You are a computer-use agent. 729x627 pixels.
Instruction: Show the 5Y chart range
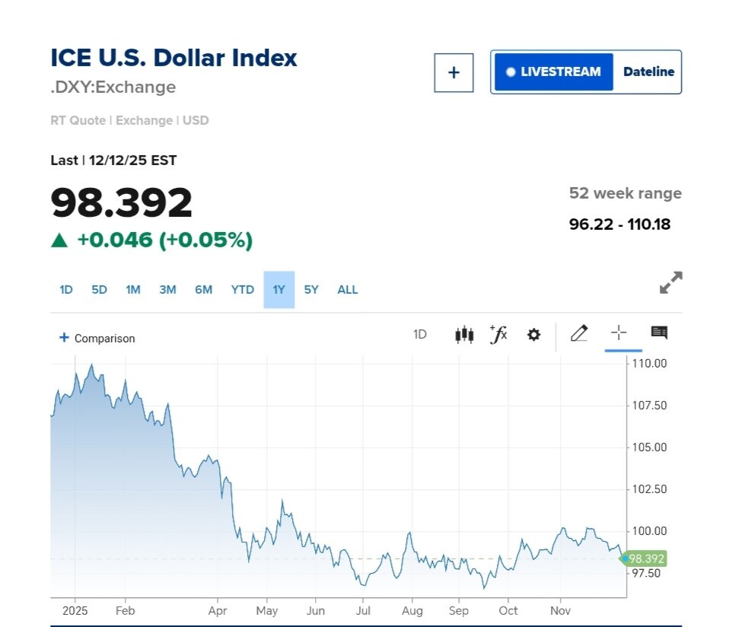[311, 289]
